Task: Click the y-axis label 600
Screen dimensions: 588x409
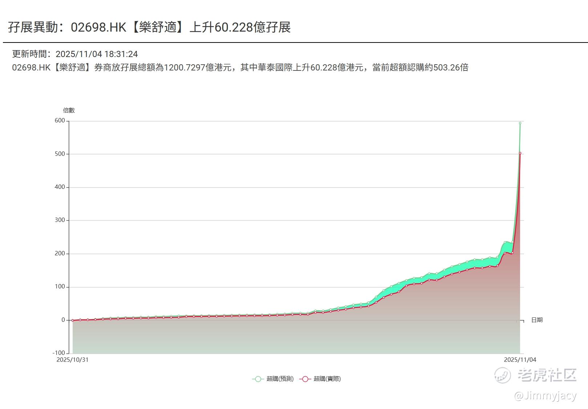Action: tap(60, 121)
